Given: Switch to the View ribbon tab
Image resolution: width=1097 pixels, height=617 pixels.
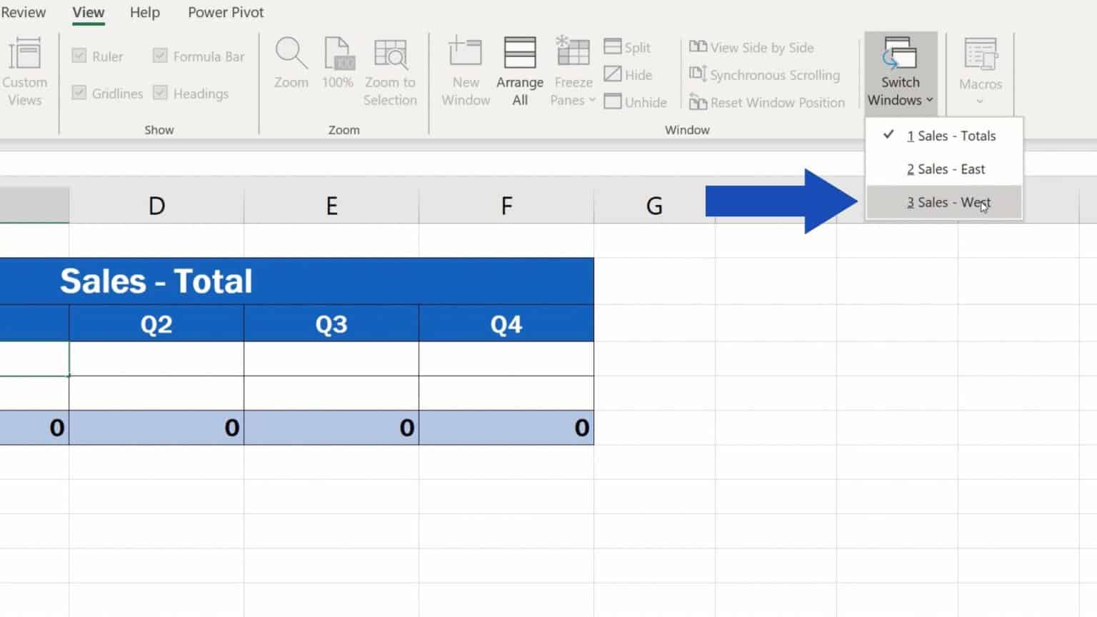Looking at the screenshot, I should click(x=88, y=12).
